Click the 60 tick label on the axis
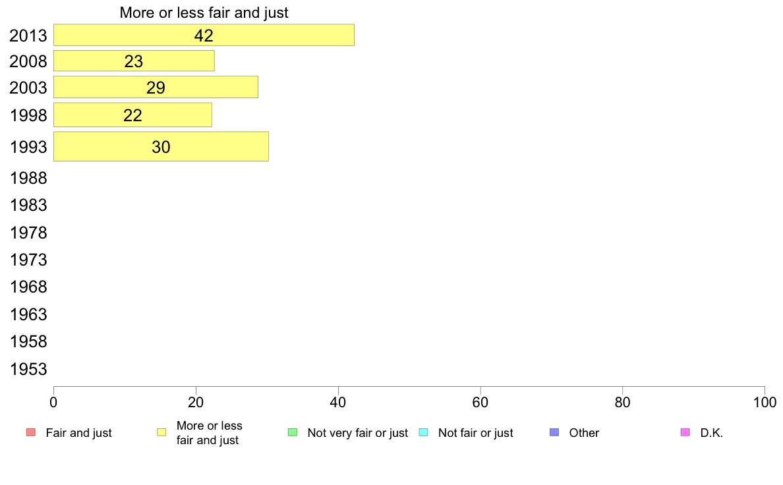 (x=480, y=403)
